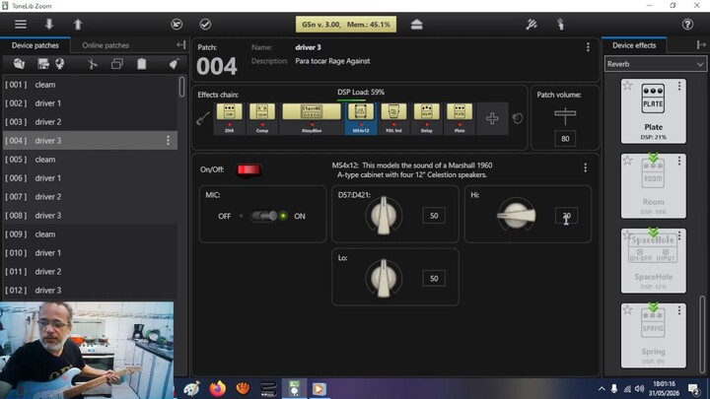Click the D57:D421 knob
The width and height of the screenshot is (710, 399).
click(x=384, y=216)
